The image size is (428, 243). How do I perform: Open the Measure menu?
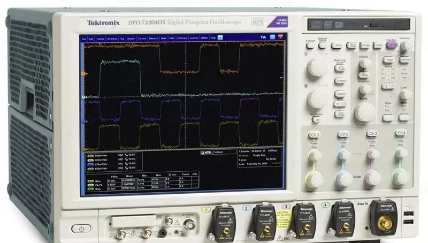tap(154, 39)
